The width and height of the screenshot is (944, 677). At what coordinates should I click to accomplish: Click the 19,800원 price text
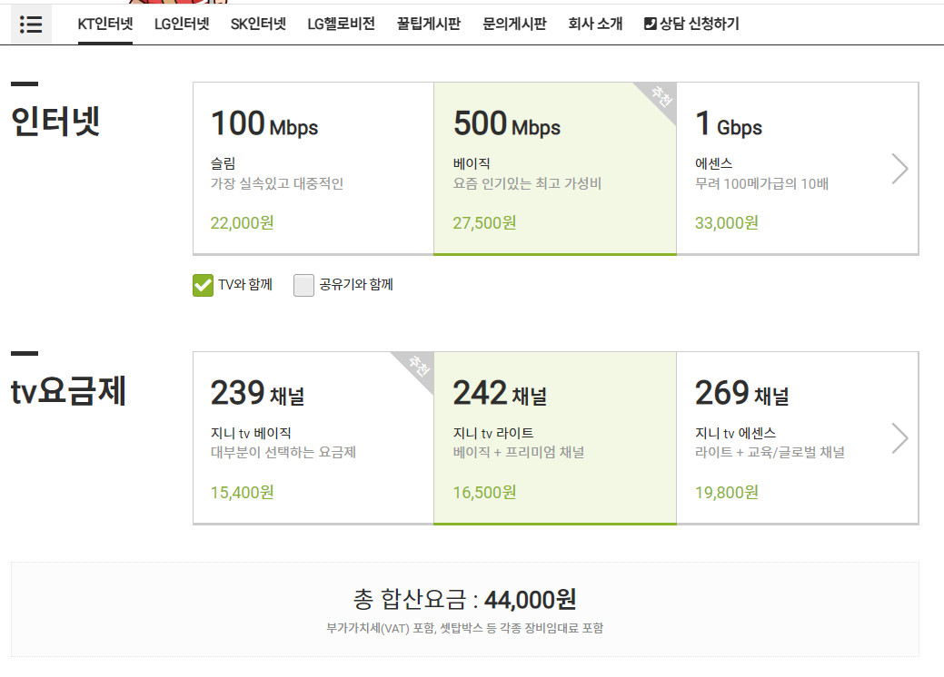click(x=727, y=493)
